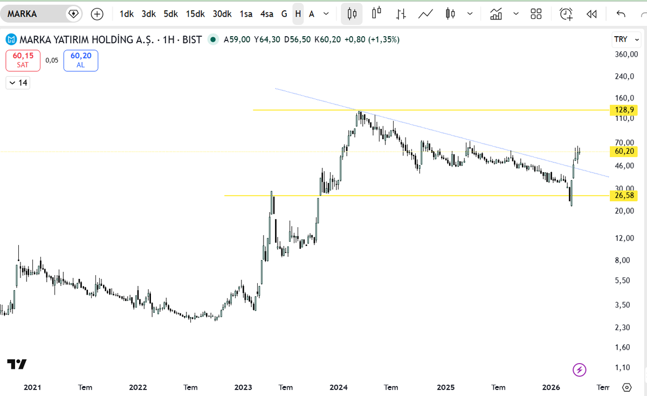Image resolution: width=647 pixels, height=396 pixels.
Task: Click the MARKA YATIRIM HOLDİNG title
Action: click(87, 39)
